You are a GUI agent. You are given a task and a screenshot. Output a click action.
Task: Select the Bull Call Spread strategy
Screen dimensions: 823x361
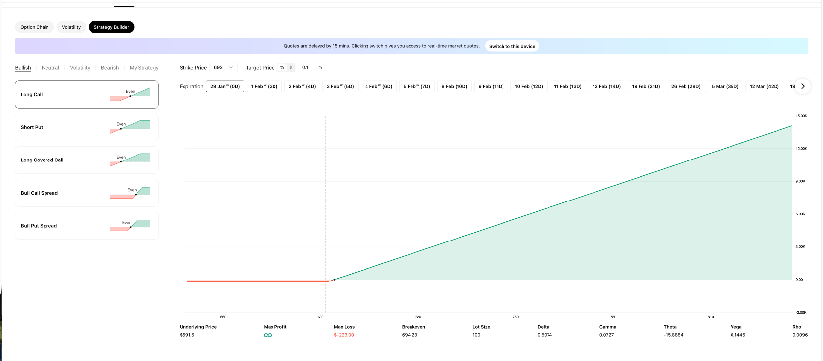[87, 193]
